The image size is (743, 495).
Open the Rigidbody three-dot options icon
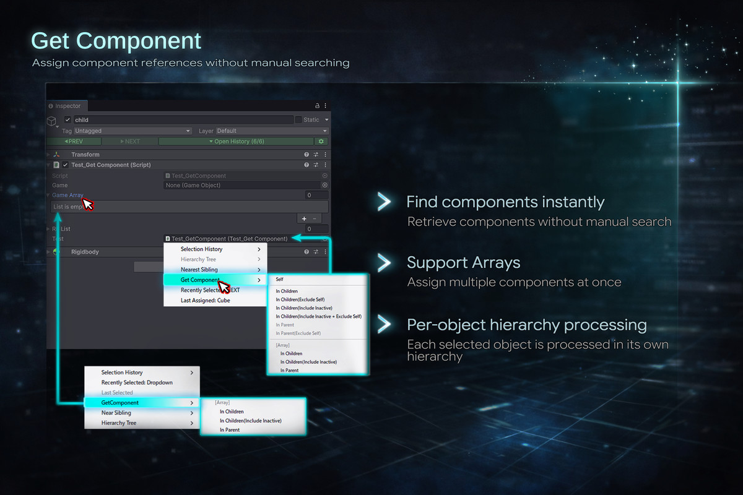[x=324, y=252]
